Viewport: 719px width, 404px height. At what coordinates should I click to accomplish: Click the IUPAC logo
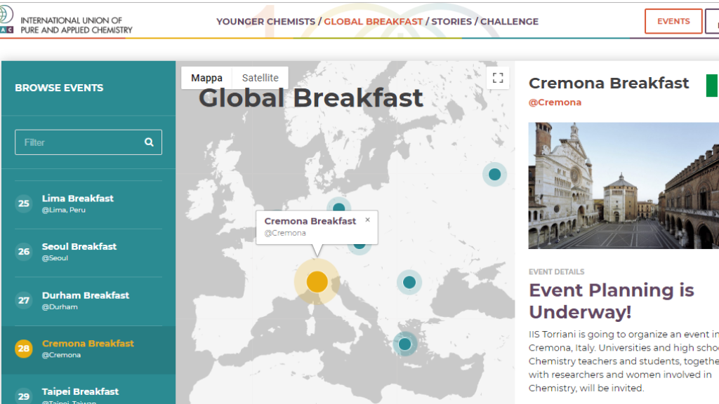[x=6, y=19]
